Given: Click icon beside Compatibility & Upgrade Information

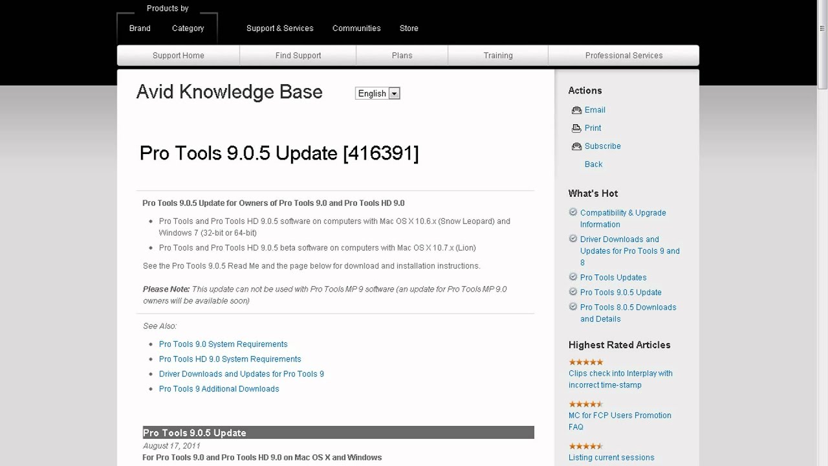Looking at the screenshot, I should coord(572,212).
